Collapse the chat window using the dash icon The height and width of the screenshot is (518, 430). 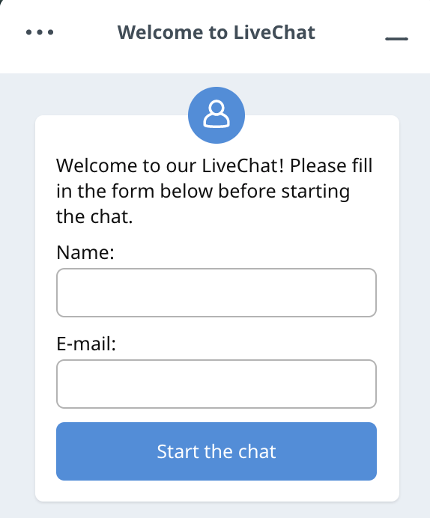pos(396,39)
